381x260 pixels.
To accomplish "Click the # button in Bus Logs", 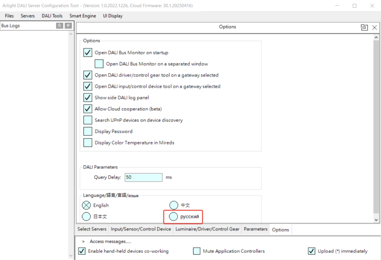I will point(68,26).
